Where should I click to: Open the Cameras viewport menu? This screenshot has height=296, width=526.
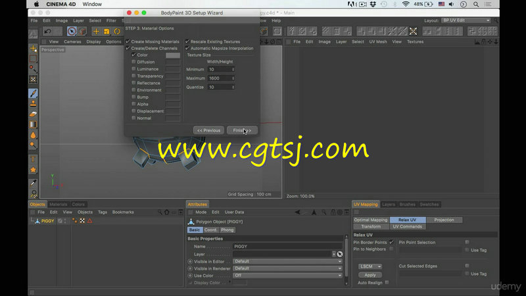(72, 41)
